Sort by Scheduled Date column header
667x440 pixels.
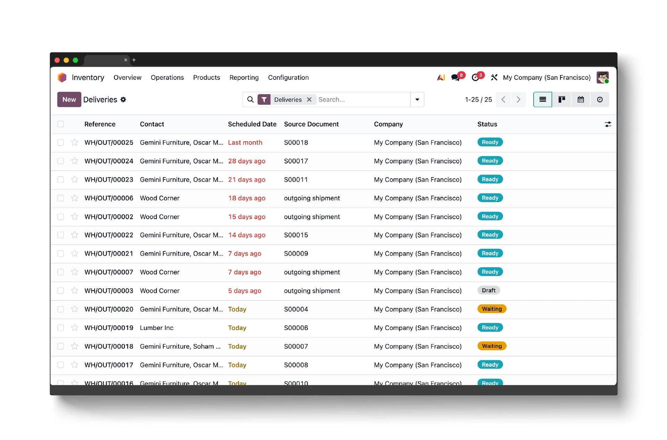252,124
